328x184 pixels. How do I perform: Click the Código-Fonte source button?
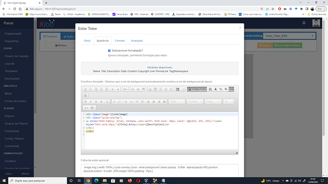click(x=197, y=89)
